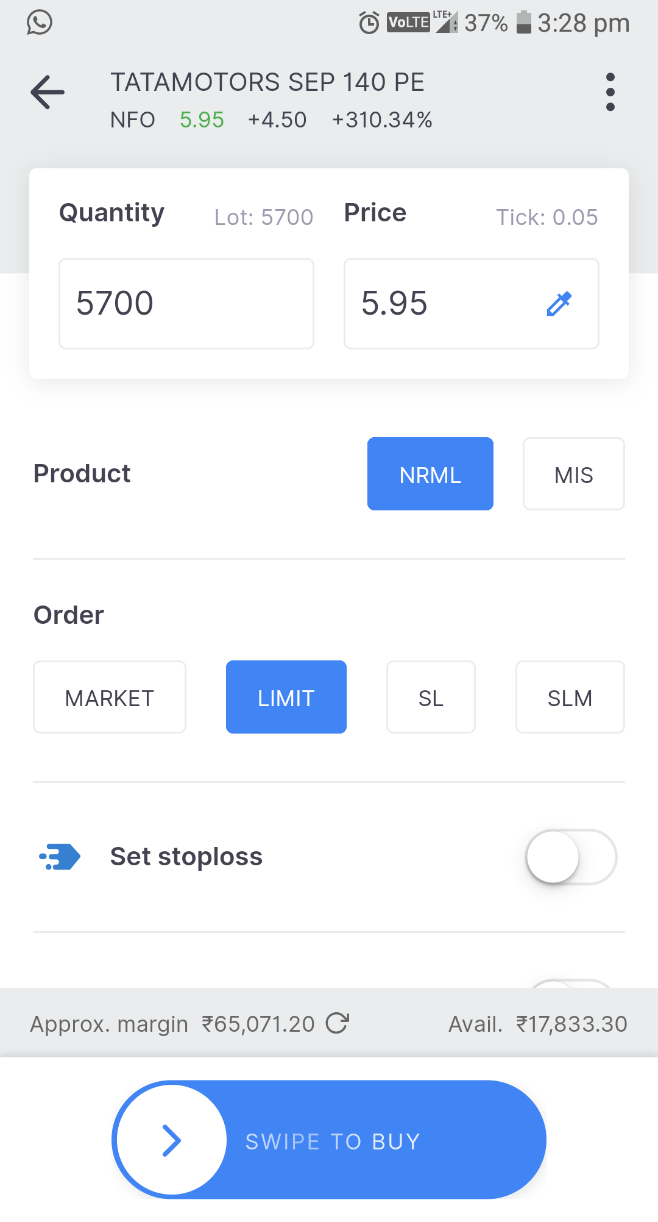Tap the VoLTE indicator in status bar
The height and width of the screenshot is (1222, 658).
tap(408, 23)
